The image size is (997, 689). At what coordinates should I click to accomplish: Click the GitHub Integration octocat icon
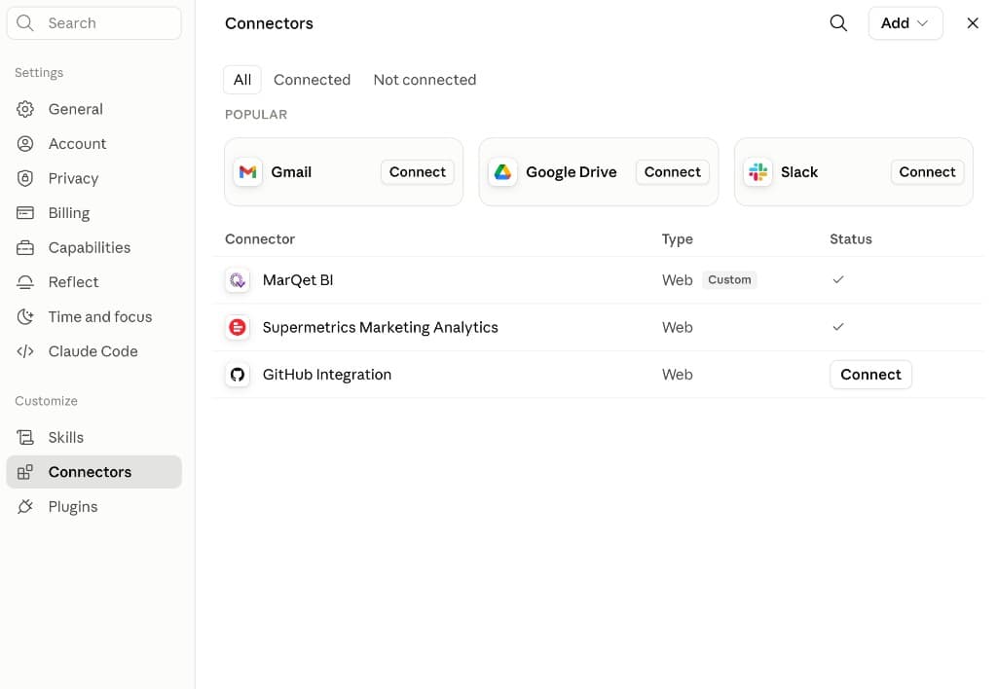point(238,375)
